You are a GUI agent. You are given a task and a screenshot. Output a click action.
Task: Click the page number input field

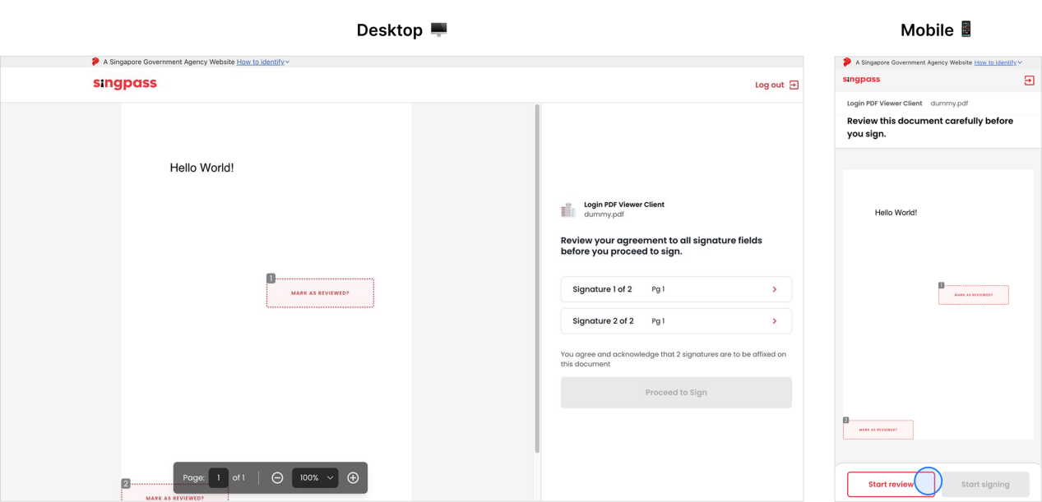(218, 477)
